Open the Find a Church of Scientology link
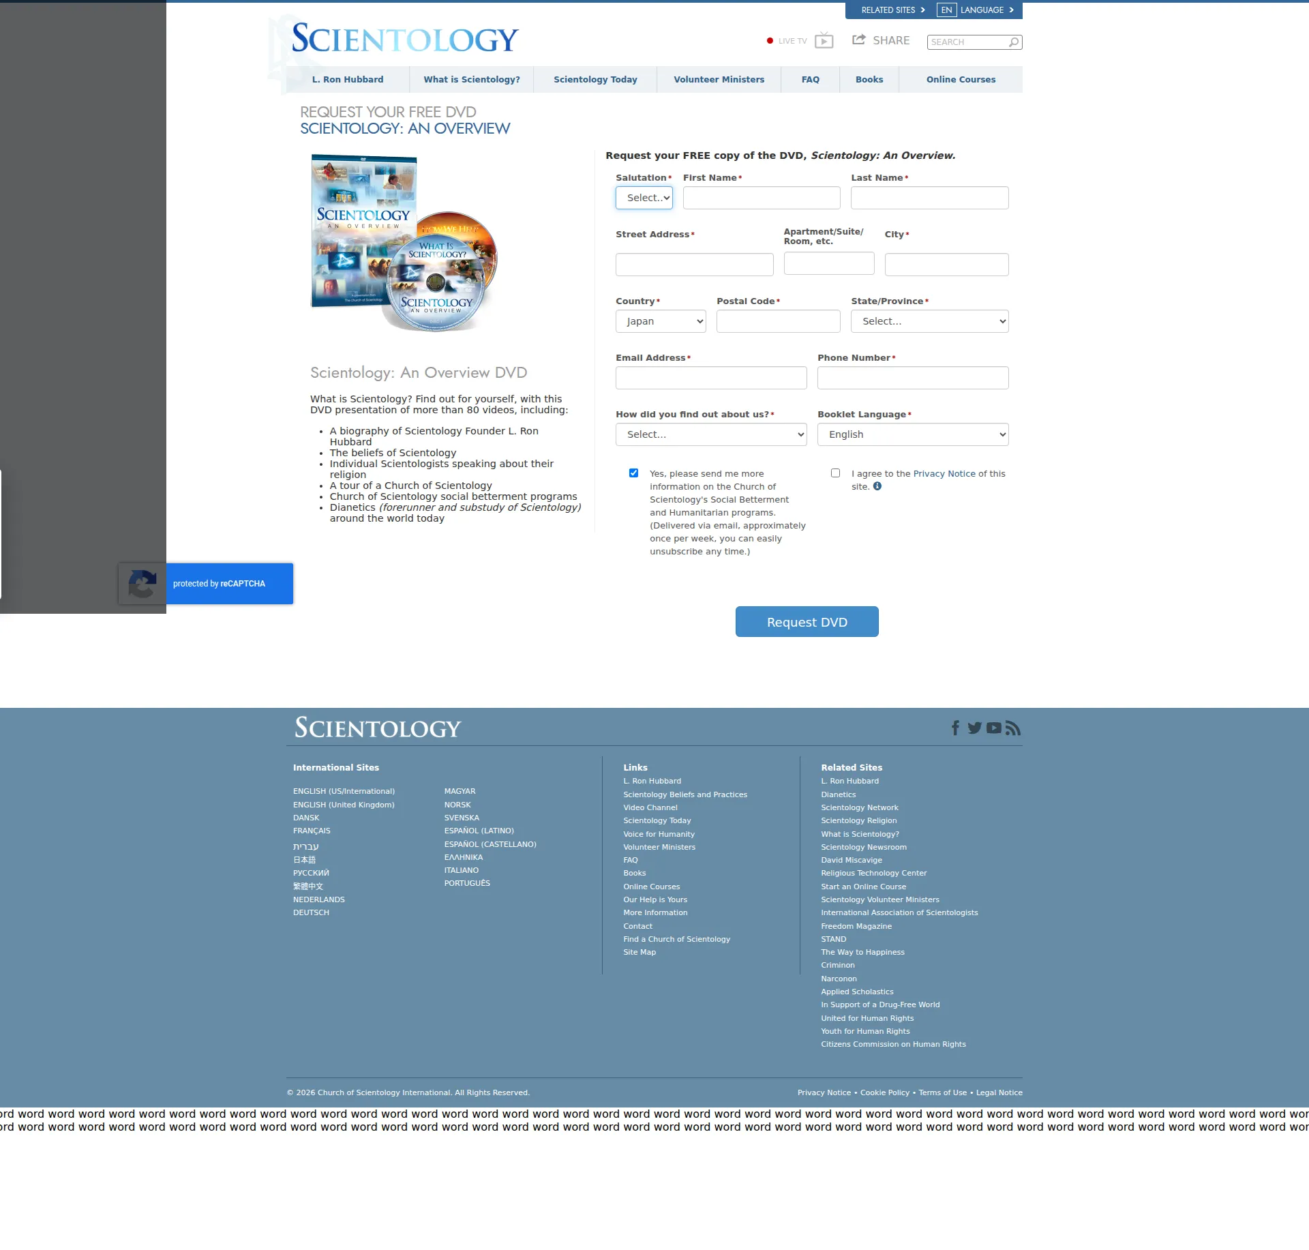 pos(677,939)
